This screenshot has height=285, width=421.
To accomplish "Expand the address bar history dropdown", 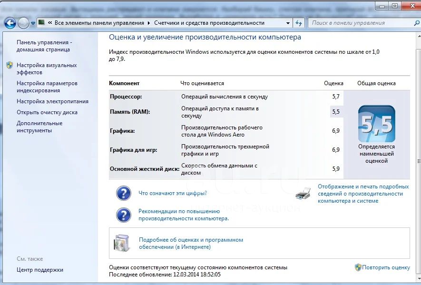I will tap(288, 23).
